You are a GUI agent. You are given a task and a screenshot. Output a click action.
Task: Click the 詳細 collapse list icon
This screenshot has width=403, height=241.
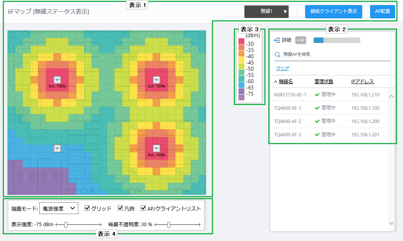(x=277, y=40)
